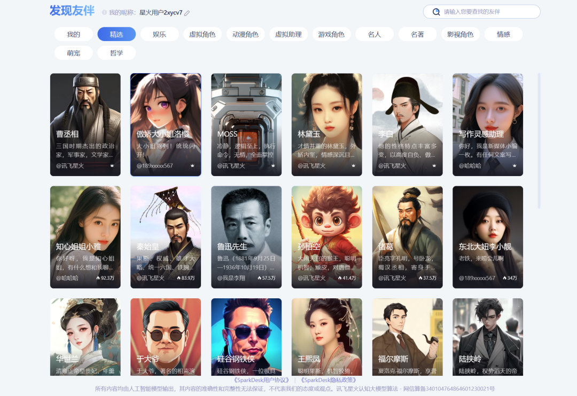Open the 名人 category tab

pyautogui.click(x=375, y=34)
